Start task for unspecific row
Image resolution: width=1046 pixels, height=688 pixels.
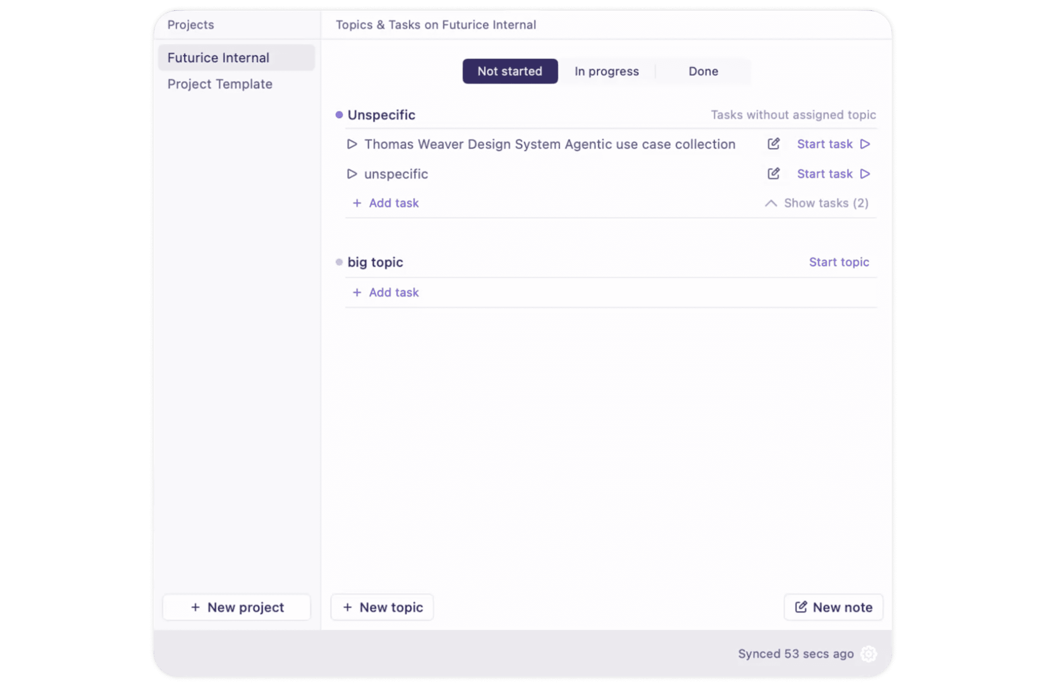coord(834,174)
